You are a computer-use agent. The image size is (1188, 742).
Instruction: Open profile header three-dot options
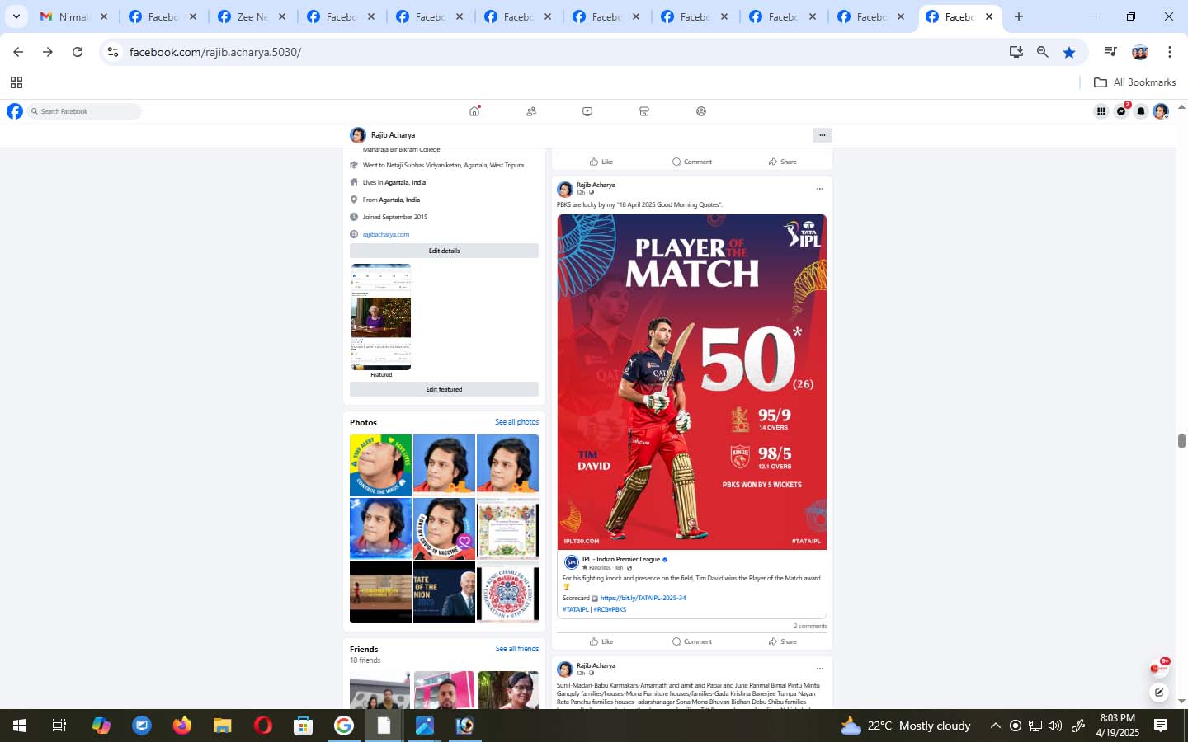point(822,134)
